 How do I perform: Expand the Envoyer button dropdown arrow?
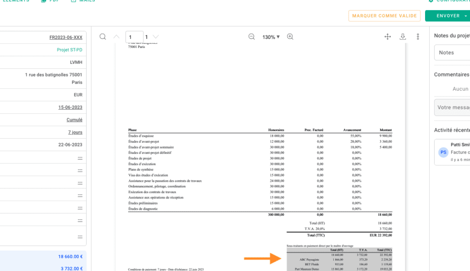point(466,16)
